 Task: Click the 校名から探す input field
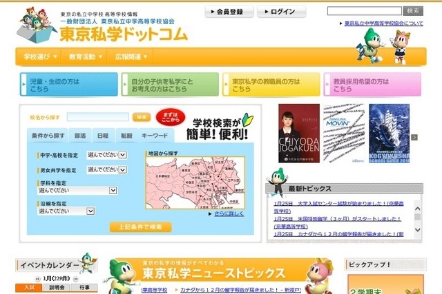tap(98, 117)
